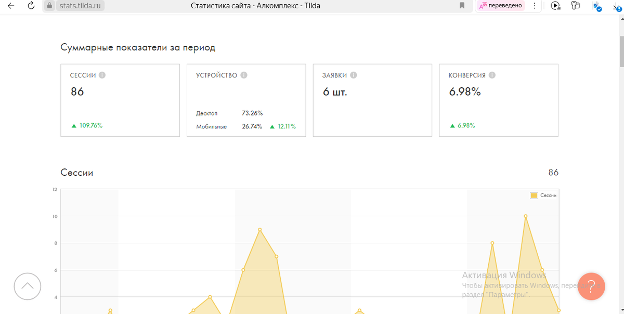Click the '6 шт.' requests value

click(x=335, y=92)
